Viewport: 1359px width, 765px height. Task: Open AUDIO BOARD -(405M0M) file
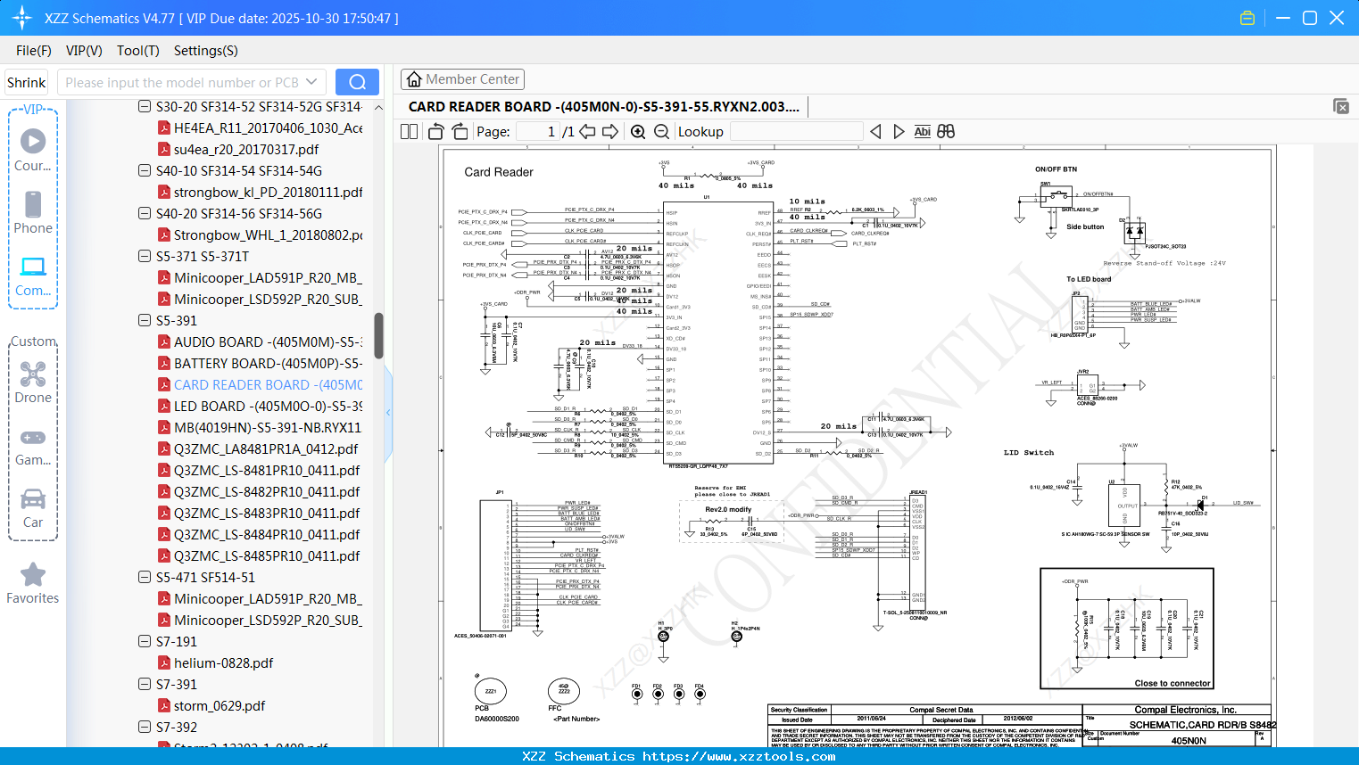click(x=268, y=342)
